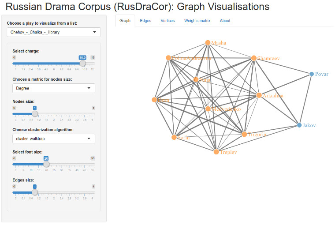The width and height of the screenshot is (335, 225).
Task: Click the charge slider handle
Action: coord(82,63)
